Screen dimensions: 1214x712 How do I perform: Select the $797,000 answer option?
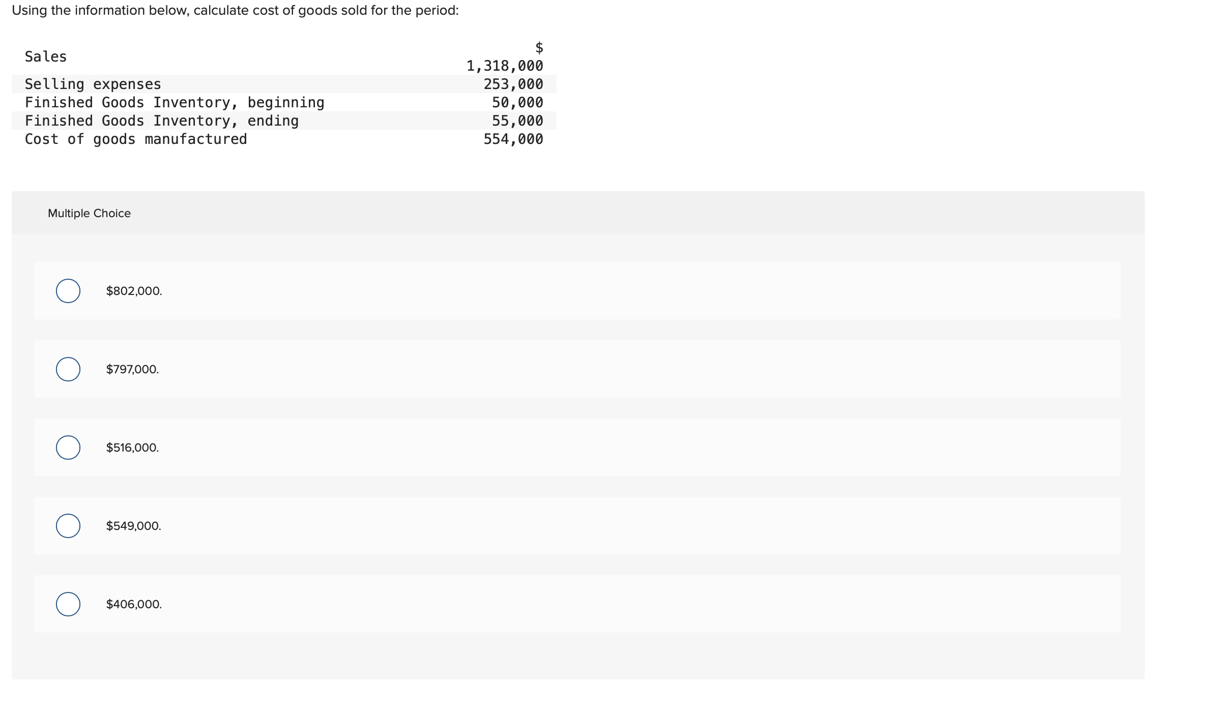point(68,370)
